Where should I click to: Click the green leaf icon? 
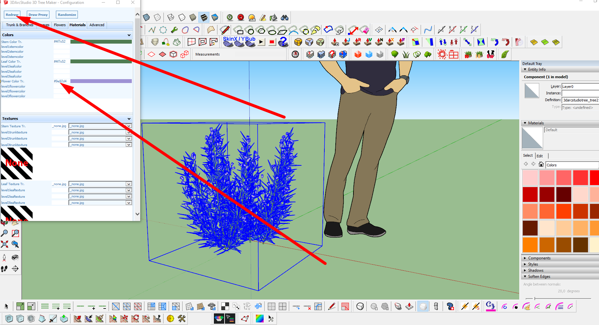[x=505, y=54]
